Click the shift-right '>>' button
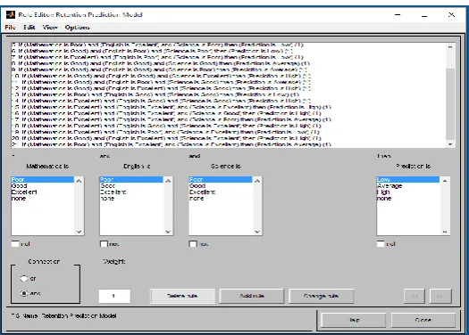This screenshot has width=469, height=335. 440,296
